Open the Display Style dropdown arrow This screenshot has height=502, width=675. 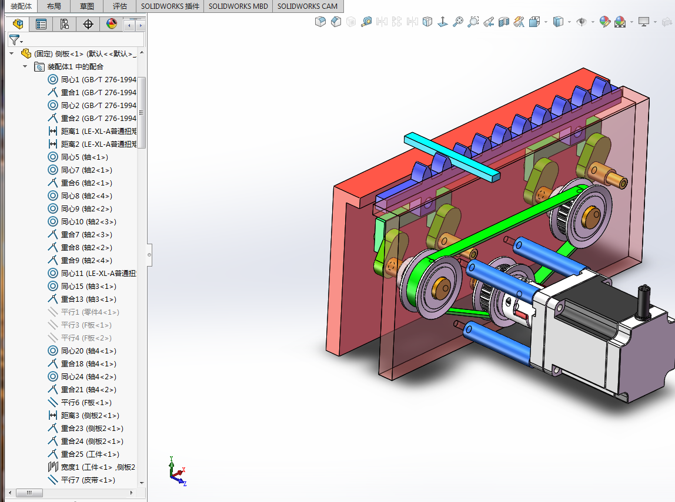(x=570, y=22)
